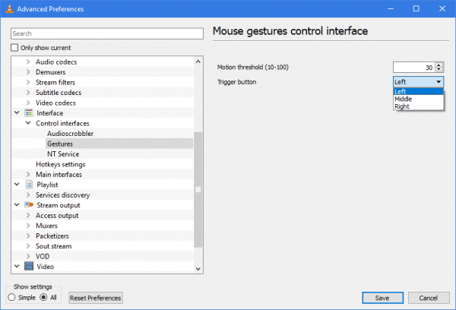456x310 pixels.
Task: Click the tree scrollbar down arrow
Action: pos(198,269)
